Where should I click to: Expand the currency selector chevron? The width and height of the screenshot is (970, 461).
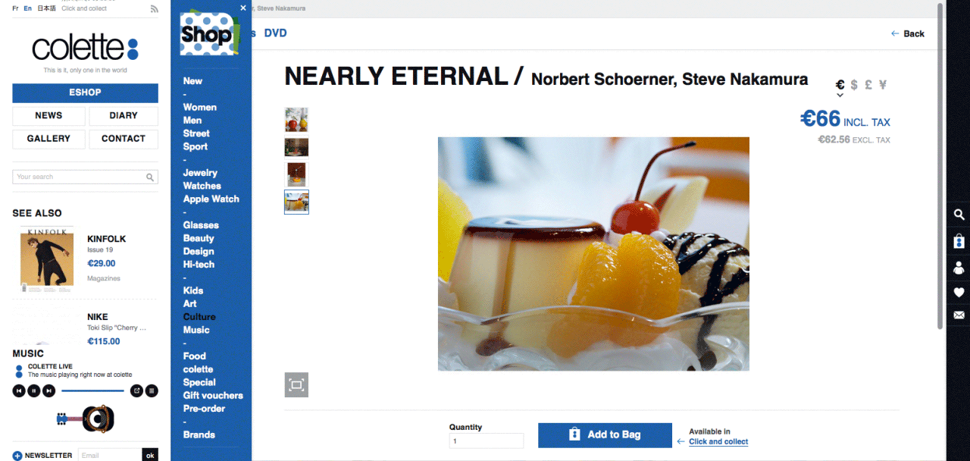click(840, 96)
